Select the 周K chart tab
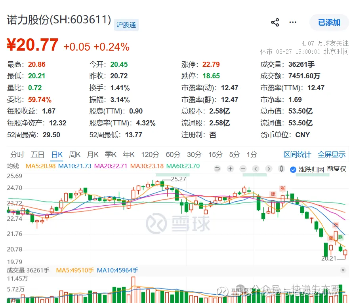 point(74,154)
